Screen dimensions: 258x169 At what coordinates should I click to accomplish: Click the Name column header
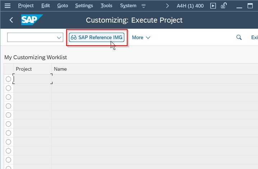click(155, 69)
